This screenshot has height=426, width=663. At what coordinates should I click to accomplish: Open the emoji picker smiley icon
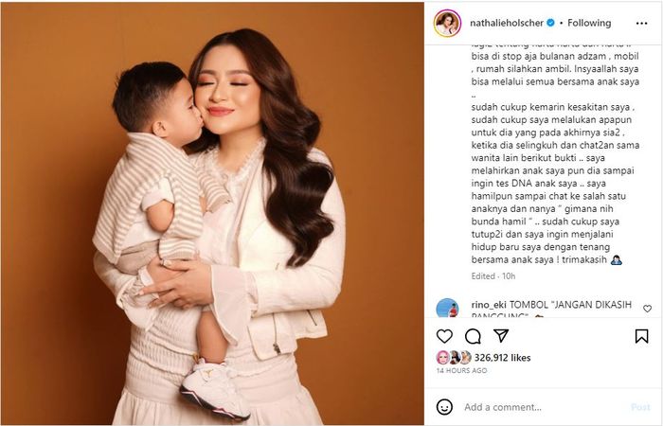444,407
